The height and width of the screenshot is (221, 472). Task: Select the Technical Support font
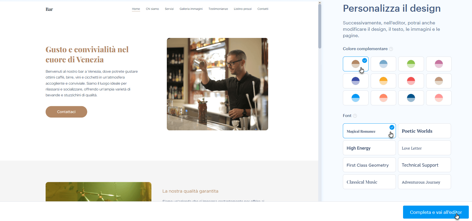424,165
